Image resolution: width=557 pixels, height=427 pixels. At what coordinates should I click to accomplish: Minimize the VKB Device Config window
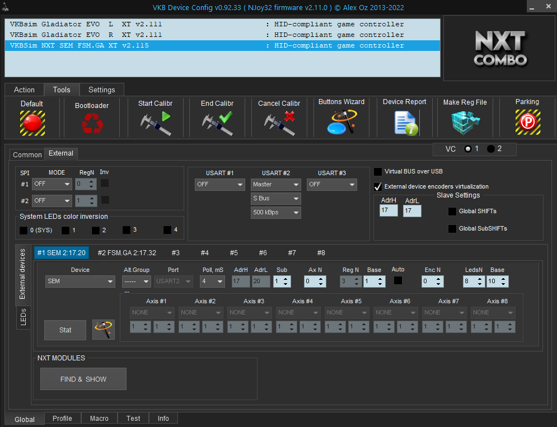tap(532, 7)
